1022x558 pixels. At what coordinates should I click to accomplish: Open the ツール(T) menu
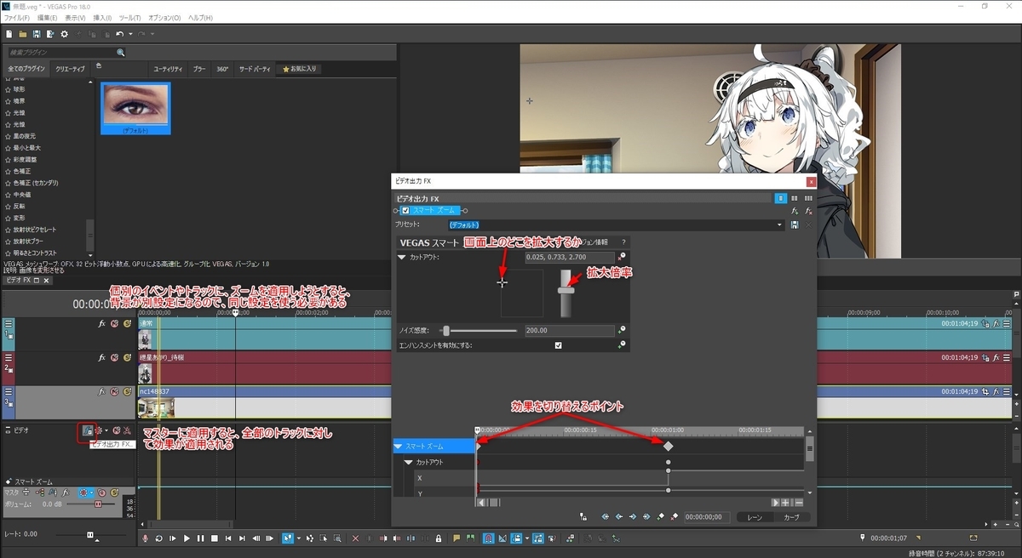pyautogui.click(x=130, y=17)
